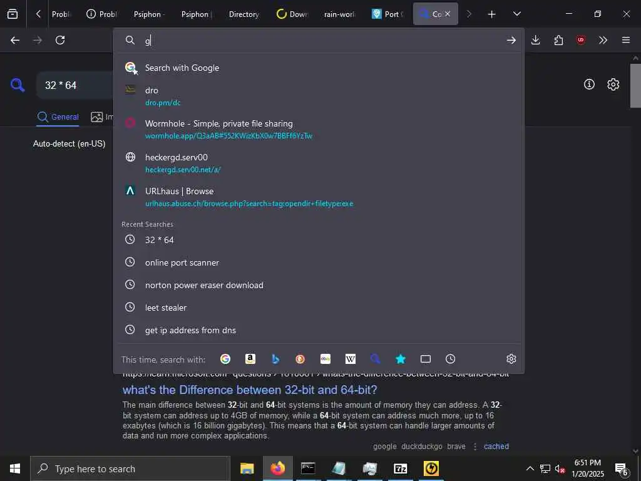Open the notification center
The width and height of the screenshot is (641, 481).
(622, 468)
